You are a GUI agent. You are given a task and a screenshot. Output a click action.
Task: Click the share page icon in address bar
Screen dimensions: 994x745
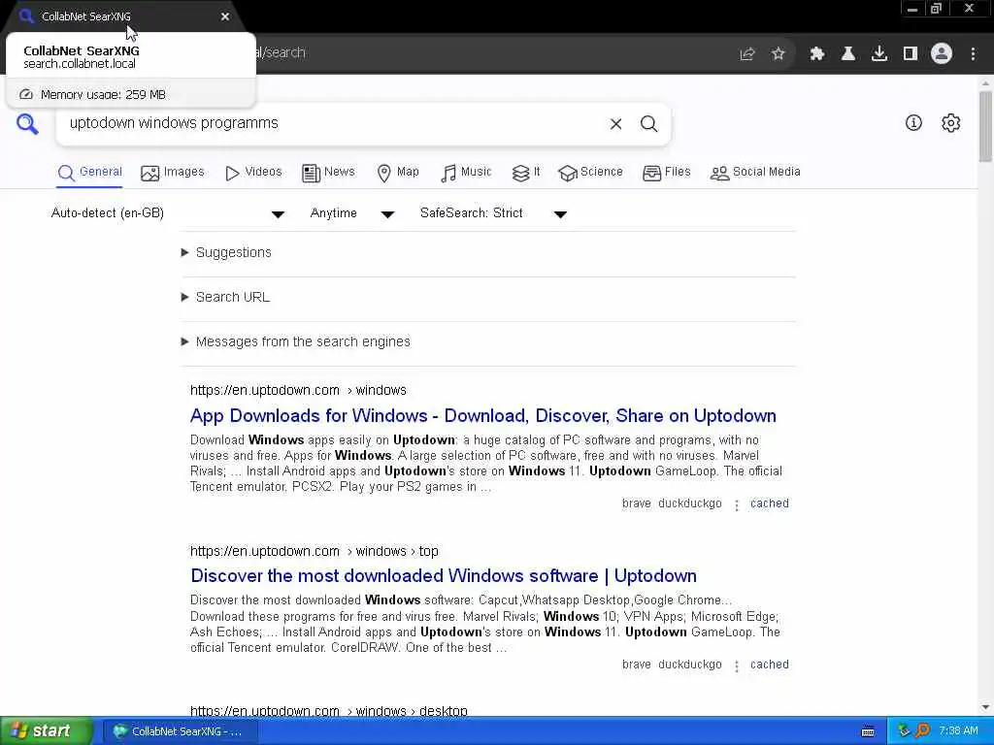click(747, 54)
